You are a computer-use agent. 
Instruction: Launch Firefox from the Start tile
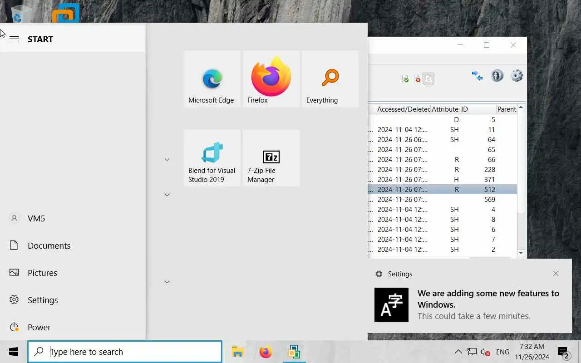[x=271, y=78]
